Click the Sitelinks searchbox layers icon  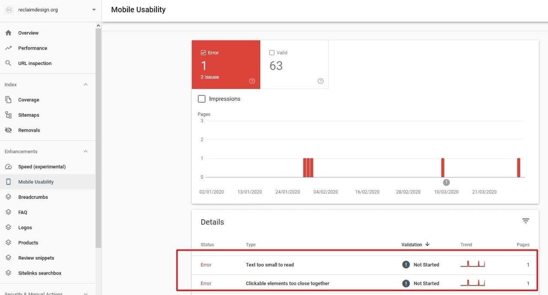8,273
